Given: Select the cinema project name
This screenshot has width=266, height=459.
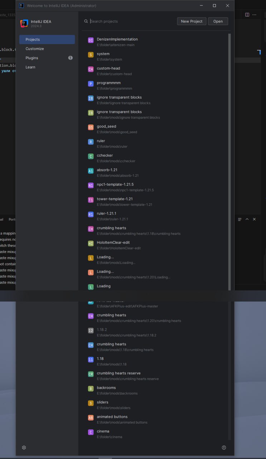Looking at the screenshot, I should click(103, 431).
